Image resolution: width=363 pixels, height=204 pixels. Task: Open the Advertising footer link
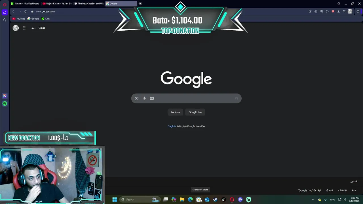tap(342, 190)
